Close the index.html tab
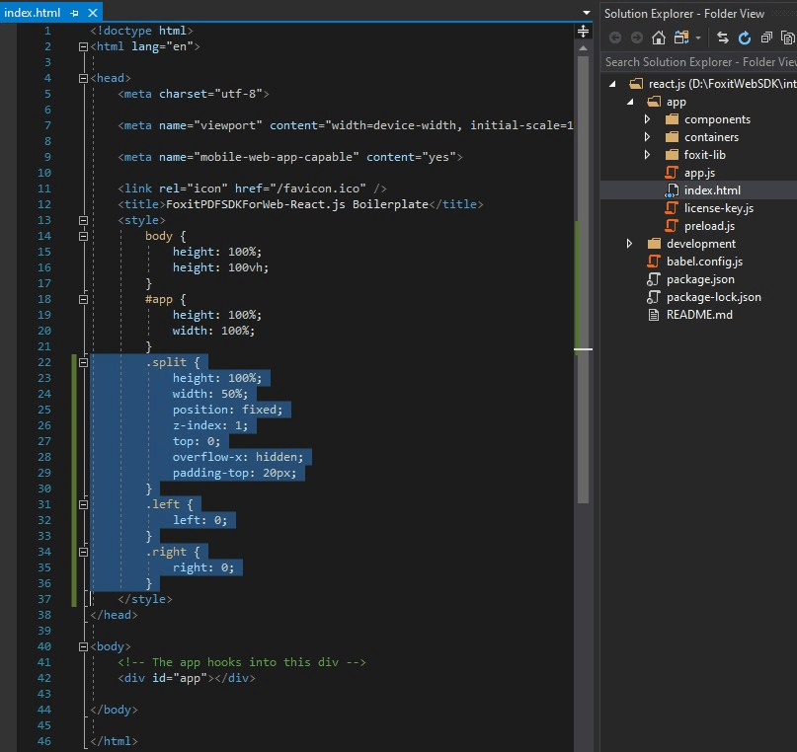This screenshot has height=752, width=797. tap(93, 13)
